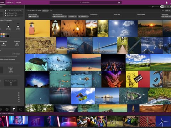
Task: Adjust the thumbnail size slider
Action: click(x=153, y=7)
